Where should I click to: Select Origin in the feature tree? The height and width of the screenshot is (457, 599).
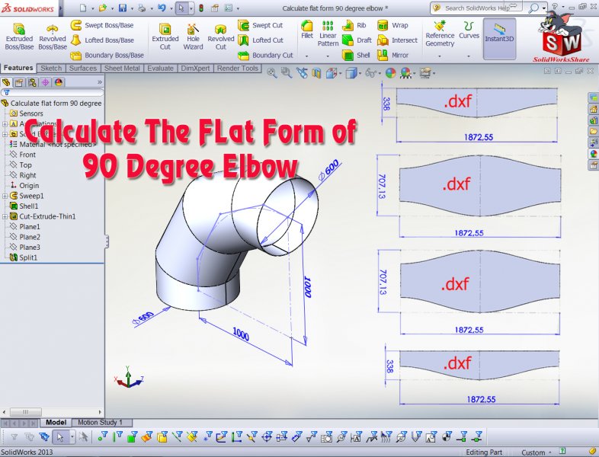pos(24,186)
